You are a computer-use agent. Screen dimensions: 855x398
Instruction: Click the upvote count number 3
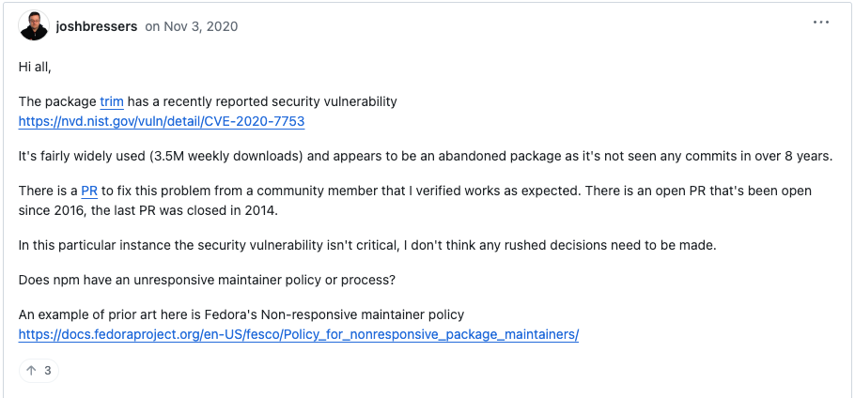pyautogui.click(x=48, y=370)
